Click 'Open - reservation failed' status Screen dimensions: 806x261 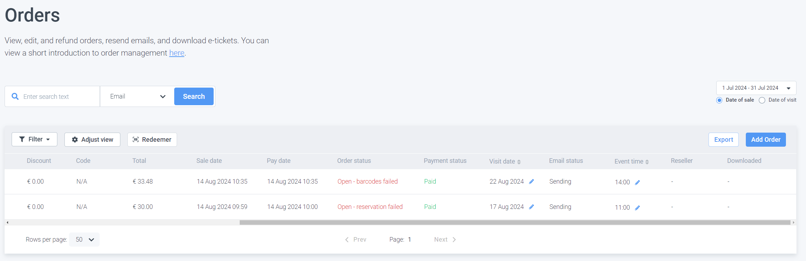pyautogui.click(x=370, y=207)
